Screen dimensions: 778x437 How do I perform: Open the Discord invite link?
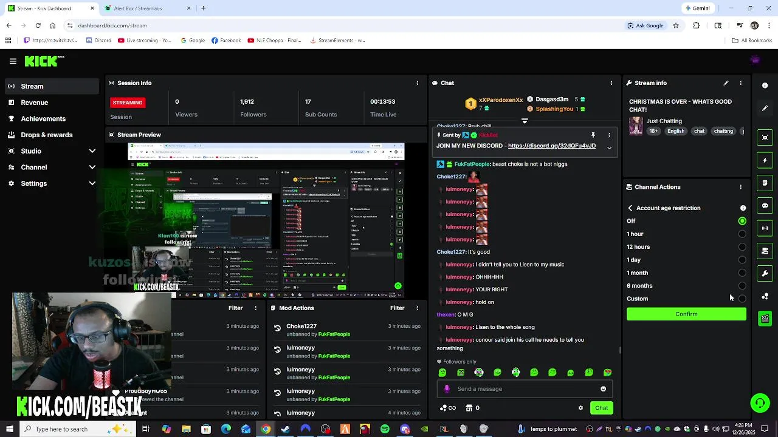tap(551, 146)
